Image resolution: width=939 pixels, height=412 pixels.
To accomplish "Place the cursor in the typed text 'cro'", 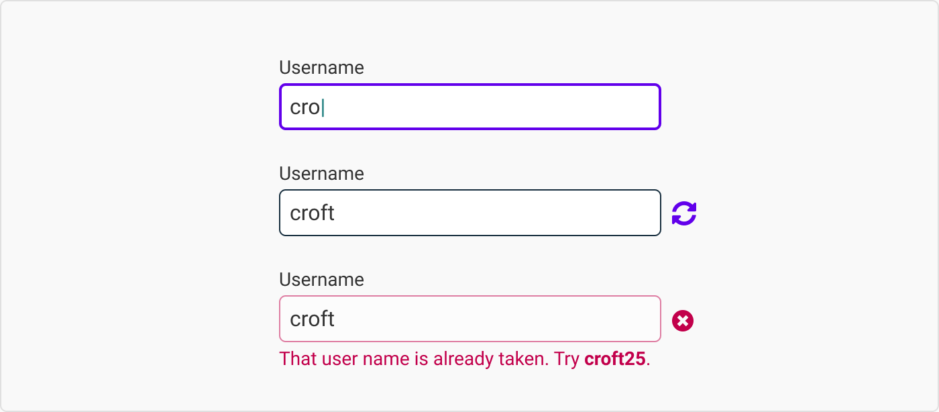I will tap(305, 107).
